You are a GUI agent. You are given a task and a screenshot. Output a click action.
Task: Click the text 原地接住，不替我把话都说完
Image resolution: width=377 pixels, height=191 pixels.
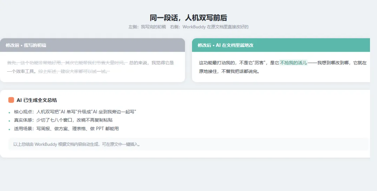229,71
